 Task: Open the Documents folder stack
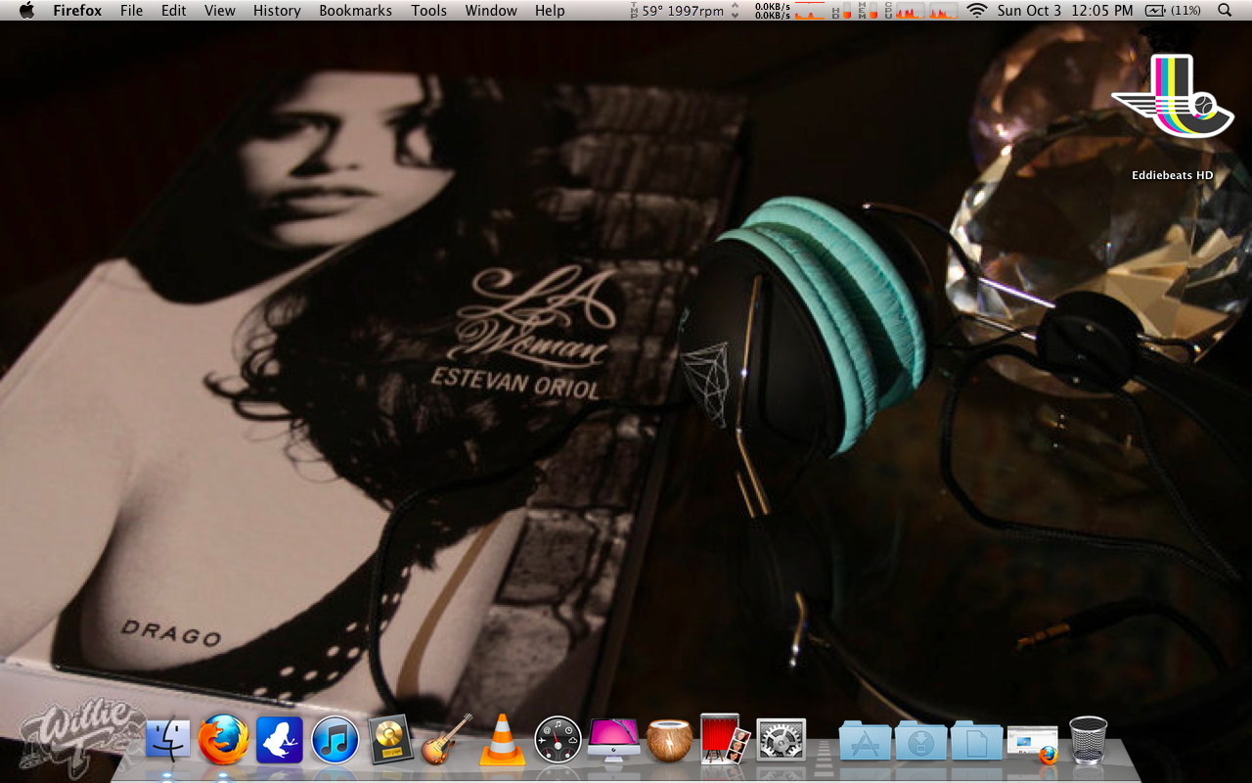[977, 741]
